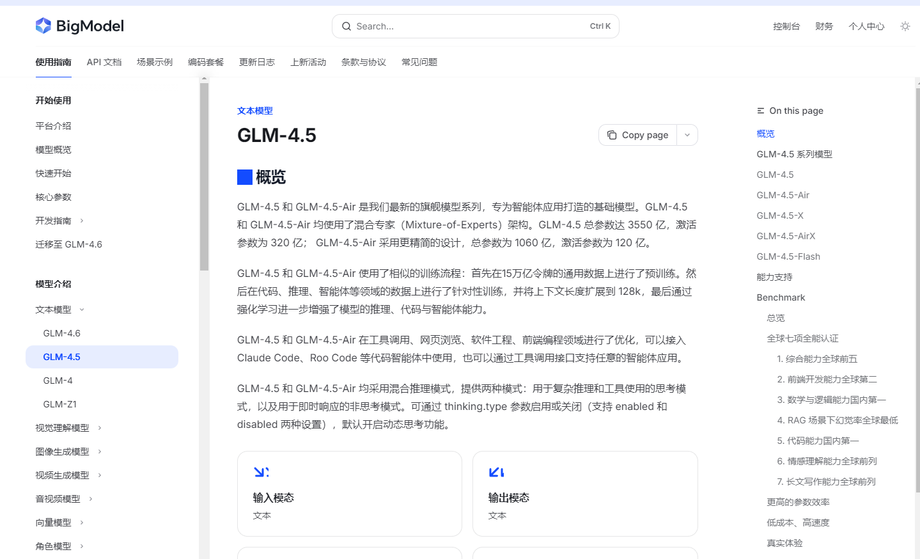Collapse the 文本模型 sidebar section
The height and width of the screenshot is (559, 920).
click(x=82, y=310)
